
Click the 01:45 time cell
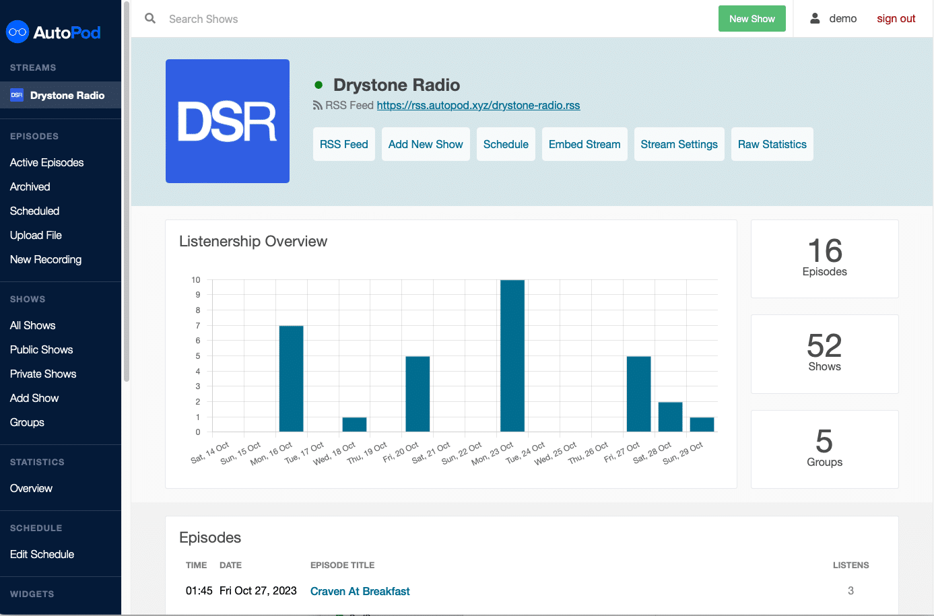[x=199, y=590]
